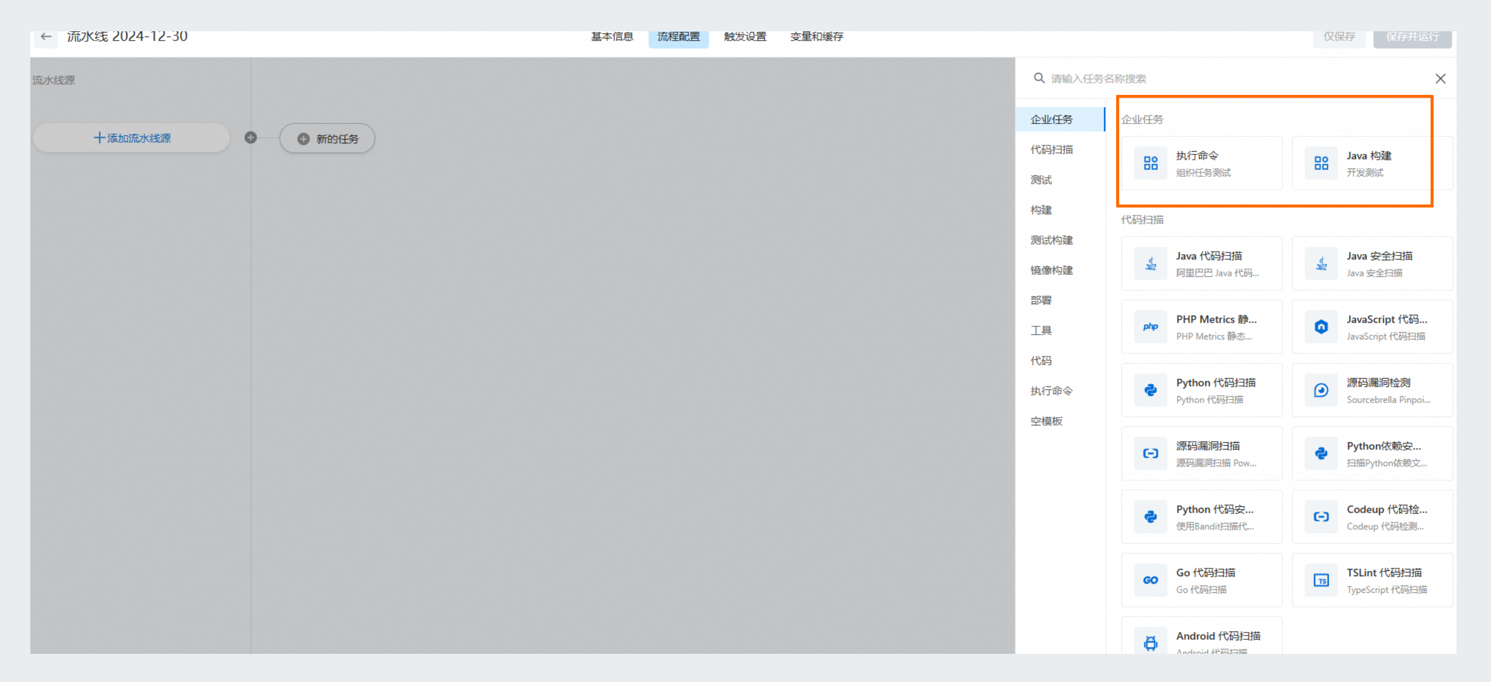Click the Codeup 代码检... card title
Image resolution: width=1491 pixels, height=682 pixels.
tap(1387, 509)
